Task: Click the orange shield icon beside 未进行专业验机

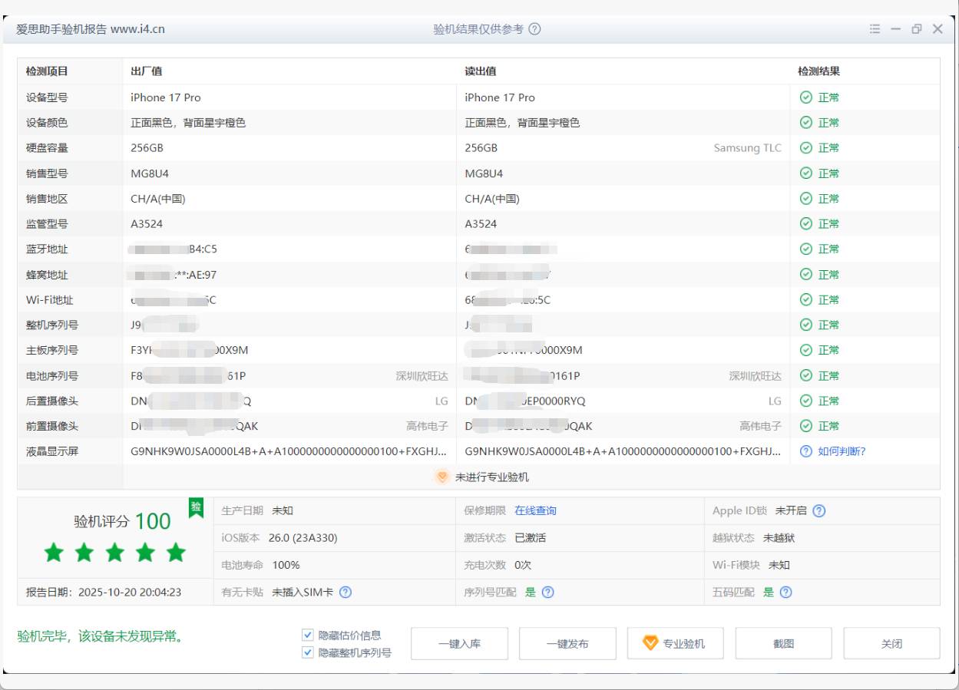Action: coord(441,477)
